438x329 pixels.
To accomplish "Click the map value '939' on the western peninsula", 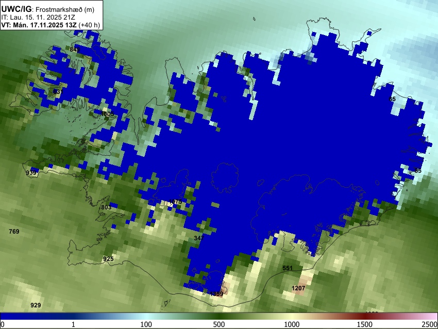I will click(x=31, y=172).
